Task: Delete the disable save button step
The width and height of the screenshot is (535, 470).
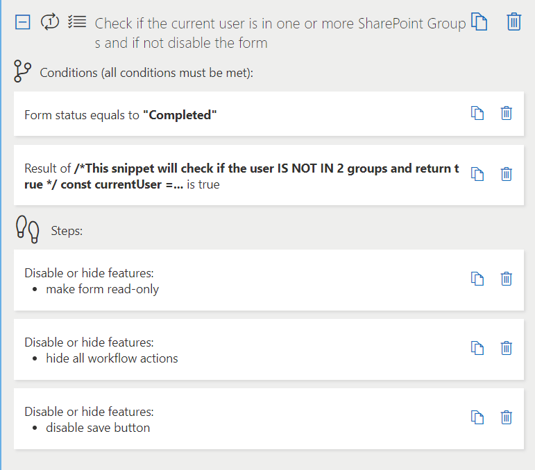Action: (507, 417)
